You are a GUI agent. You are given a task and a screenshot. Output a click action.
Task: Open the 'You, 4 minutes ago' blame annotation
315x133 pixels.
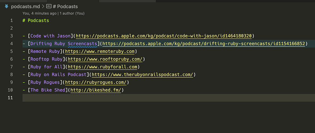(39, 14)
